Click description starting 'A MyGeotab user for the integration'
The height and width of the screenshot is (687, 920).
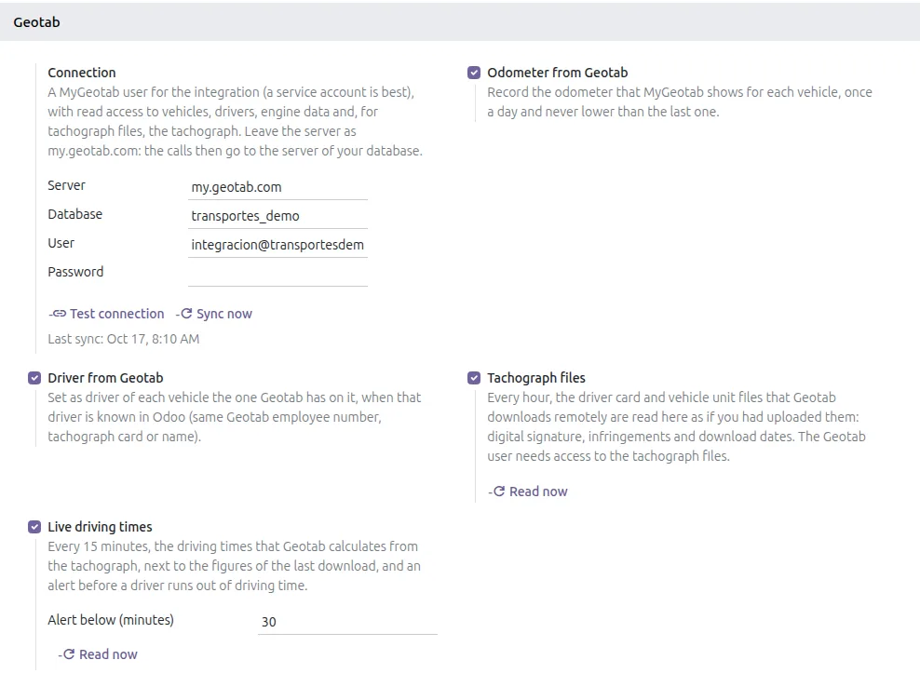pos(236,121)
